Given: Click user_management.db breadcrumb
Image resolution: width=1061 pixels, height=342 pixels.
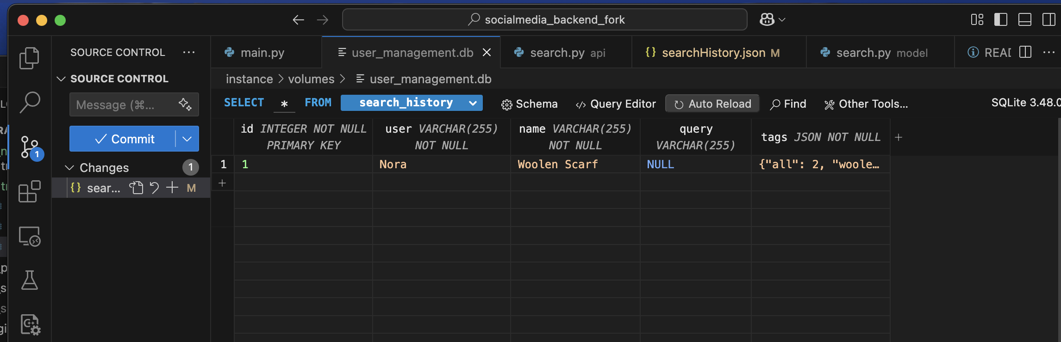Looking at the screenshot, I should point(431,79).
